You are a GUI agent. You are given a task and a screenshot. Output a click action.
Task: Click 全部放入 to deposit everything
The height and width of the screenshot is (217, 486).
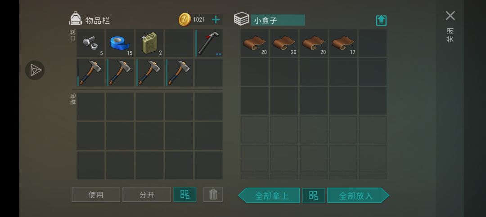point(358,195)
